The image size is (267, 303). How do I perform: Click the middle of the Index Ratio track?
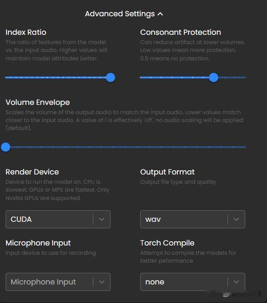click(58, 77)
